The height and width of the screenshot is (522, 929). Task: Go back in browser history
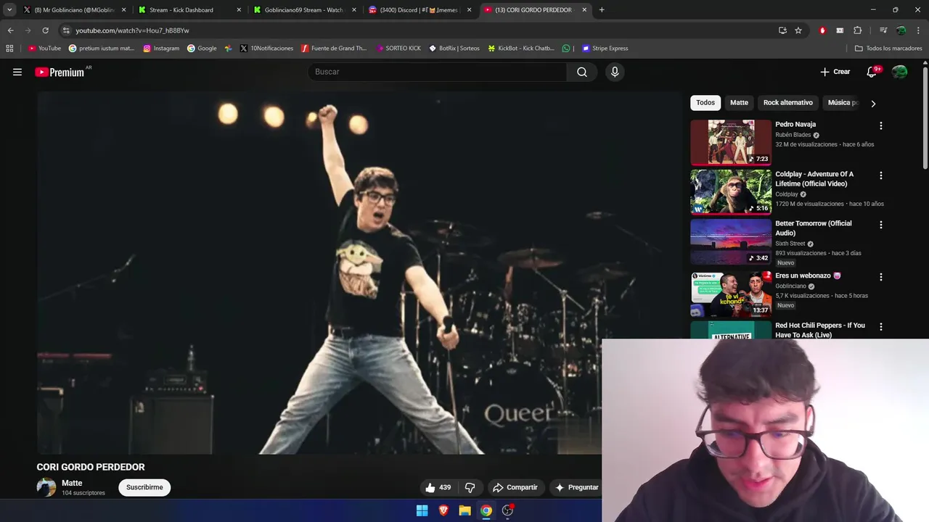click(x=10, y=30)
